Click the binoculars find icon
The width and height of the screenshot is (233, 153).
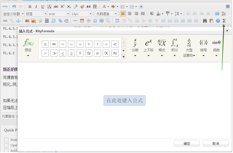[205, 21]
